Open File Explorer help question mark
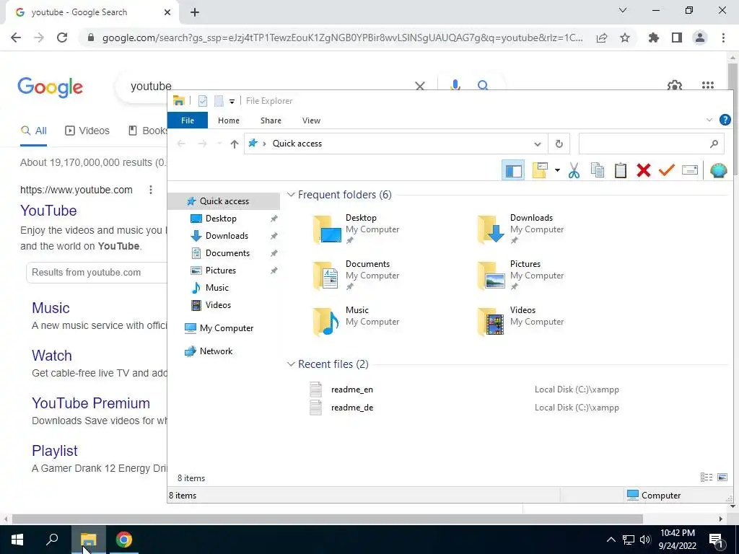This screenshot has height=554, width=739. 725,120
